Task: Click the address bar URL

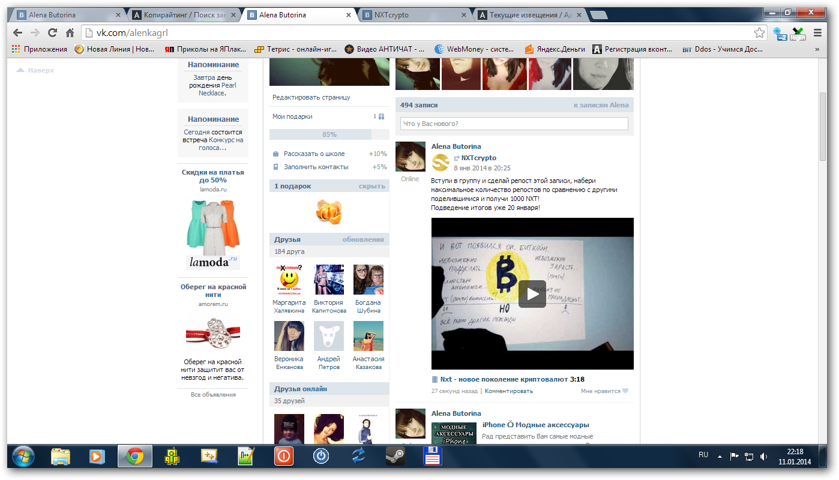Action: [x=132, y=33]
